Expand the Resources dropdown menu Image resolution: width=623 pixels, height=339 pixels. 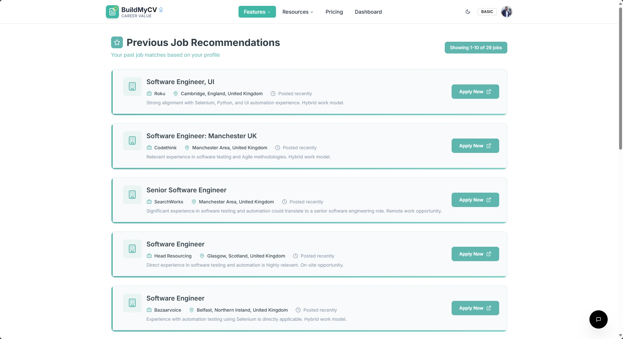[298, 12]
